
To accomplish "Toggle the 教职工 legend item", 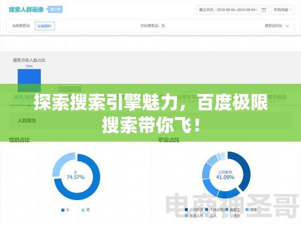I will 233,210.
